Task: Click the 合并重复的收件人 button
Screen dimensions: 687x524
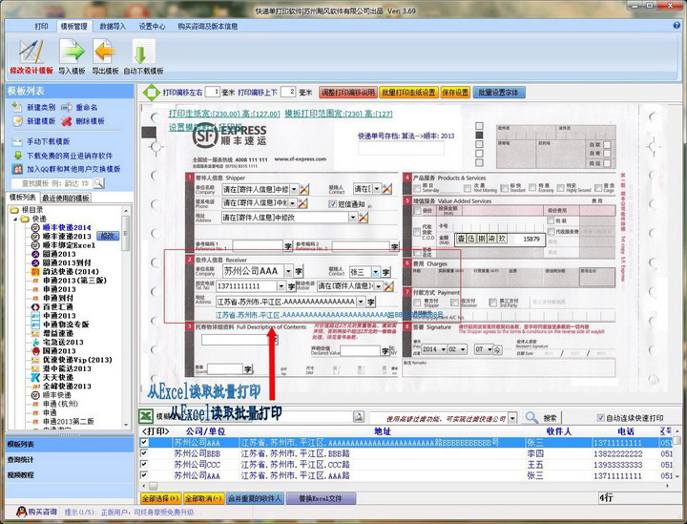Action: tap(256, 498)
